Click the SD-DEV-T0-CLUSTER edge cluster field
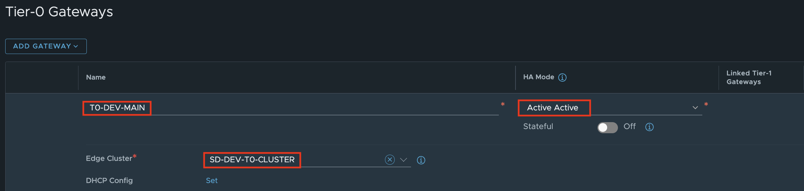The height and width of the screenshot is (191, 804). [252, 160]
